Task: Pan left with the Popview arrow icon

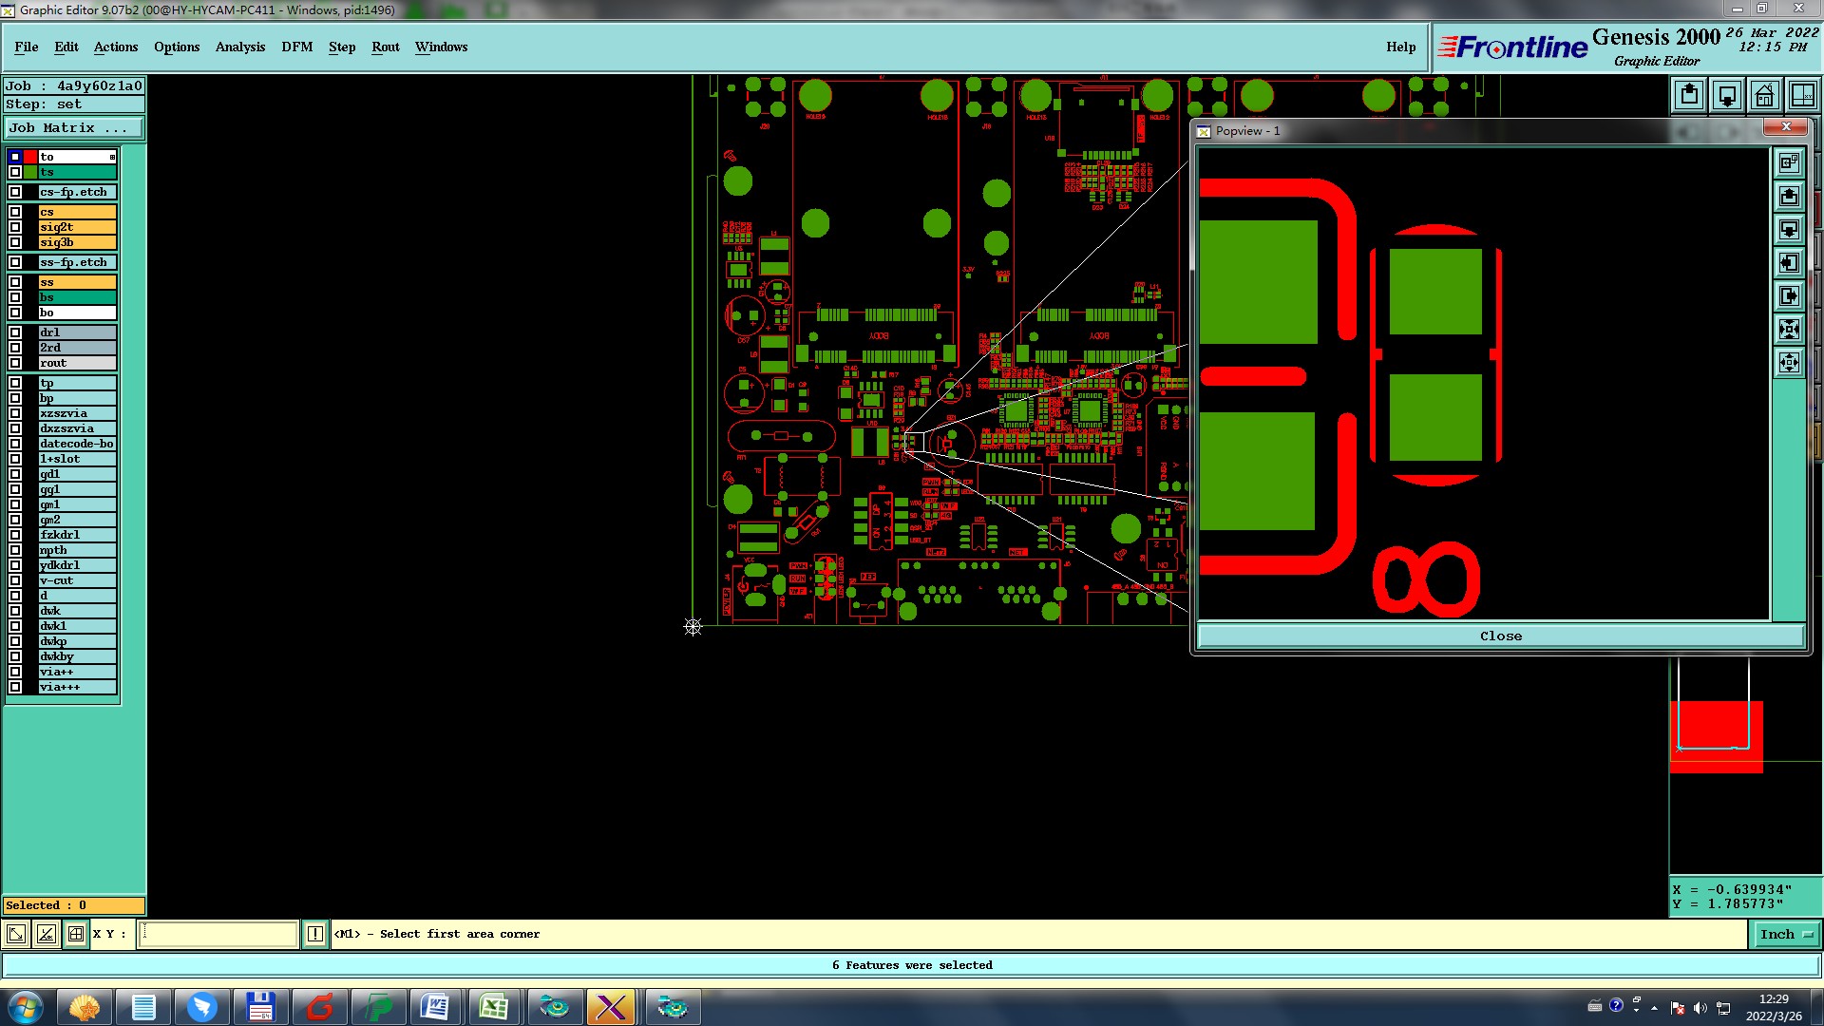Action: (x=1789, y=263)
